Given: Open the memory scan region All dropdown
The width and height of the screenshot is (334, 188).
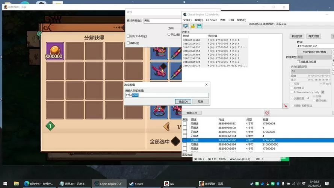Looking at the screenshot, I should click(310, 71).
